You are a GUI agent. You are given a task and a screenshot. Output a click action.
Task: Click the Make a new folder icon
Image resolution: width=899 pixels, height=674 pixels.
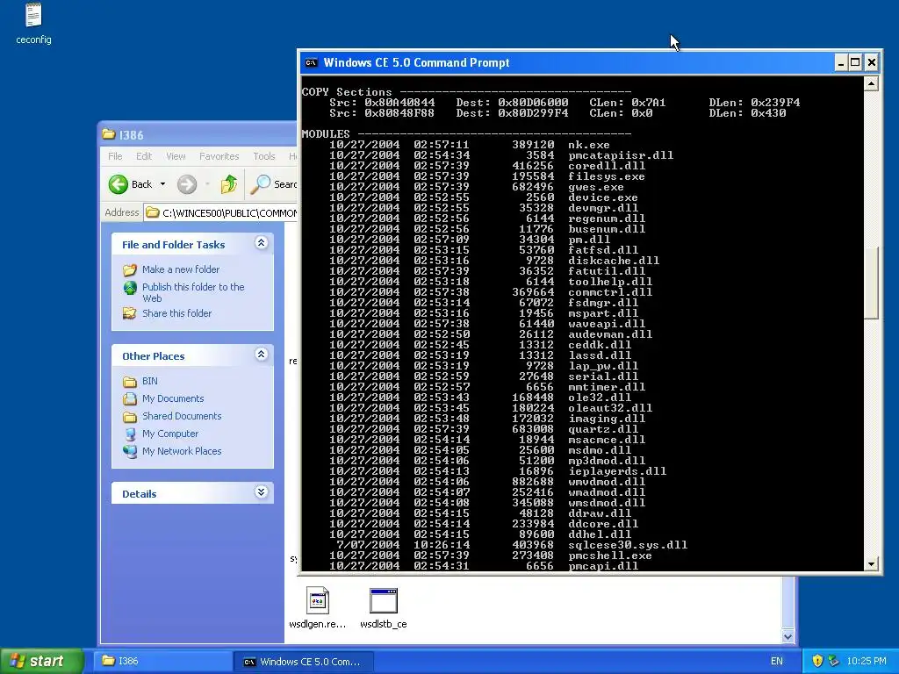[130, 269]
